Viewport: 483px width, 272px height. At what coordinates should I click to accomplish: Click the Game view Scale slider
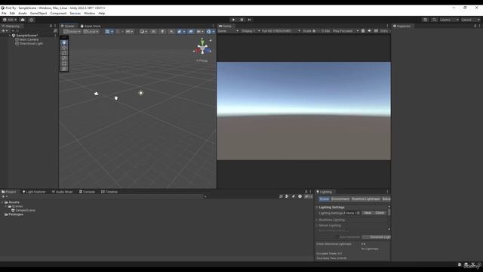316,31
